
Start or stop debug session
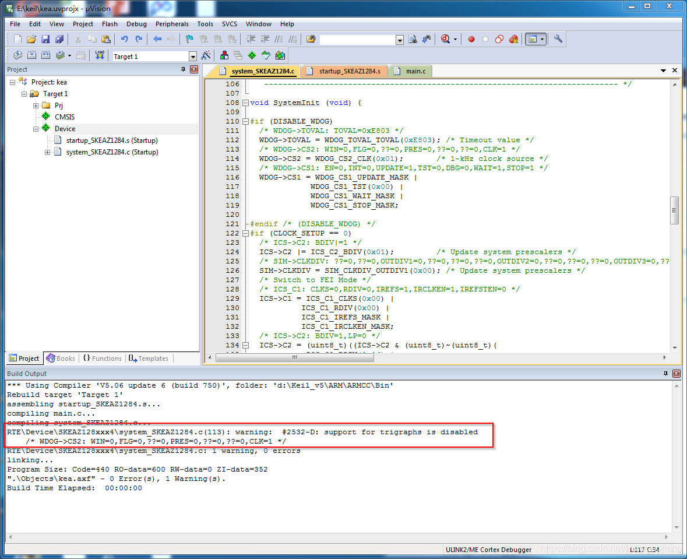446,39
